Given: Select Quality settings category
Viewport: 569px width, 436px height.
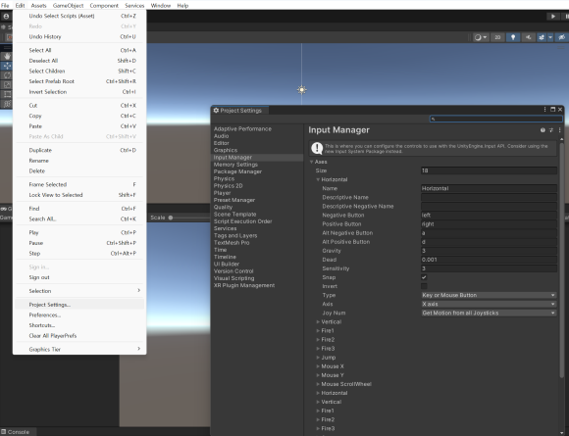Looking at the screenshot, I should (223, 207).
